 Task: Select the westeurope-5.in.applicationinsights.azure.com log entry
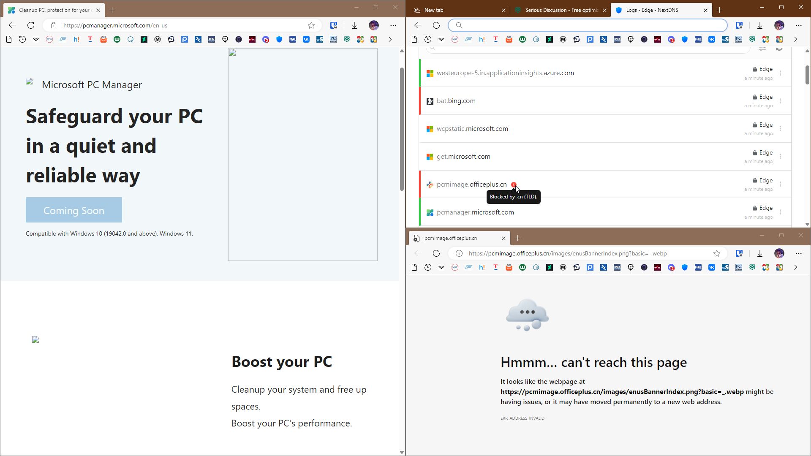click(x=505, y=73)
